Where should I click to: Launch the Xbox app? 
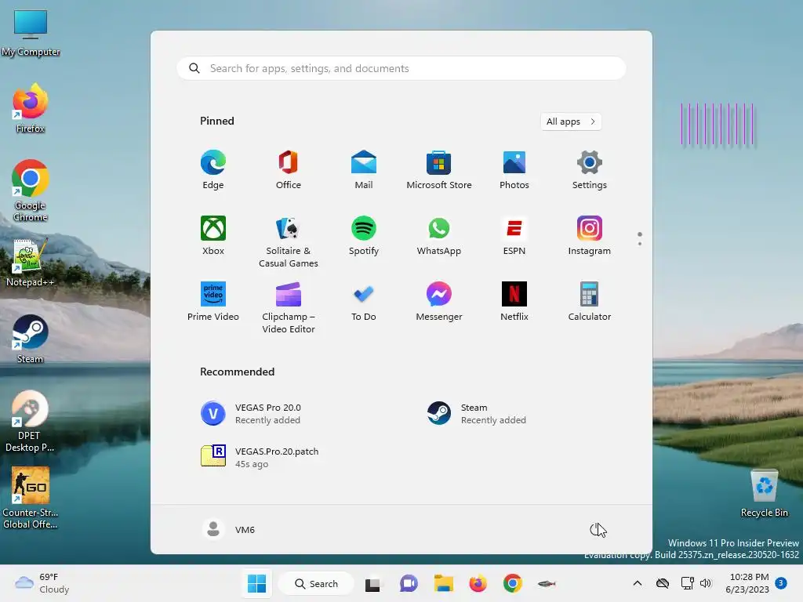[x=213, y=236]
